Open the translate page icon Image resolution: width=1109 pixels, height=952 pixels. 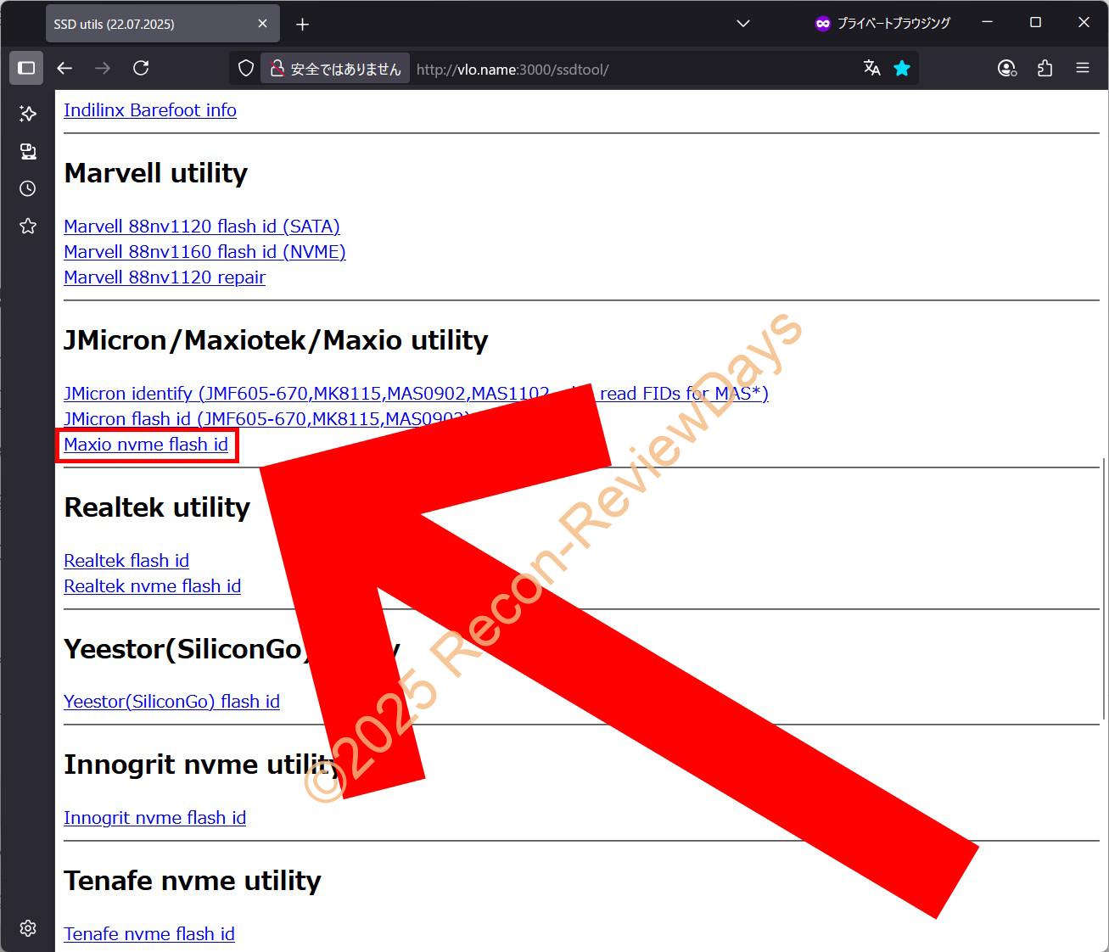[x=871, y=68]
